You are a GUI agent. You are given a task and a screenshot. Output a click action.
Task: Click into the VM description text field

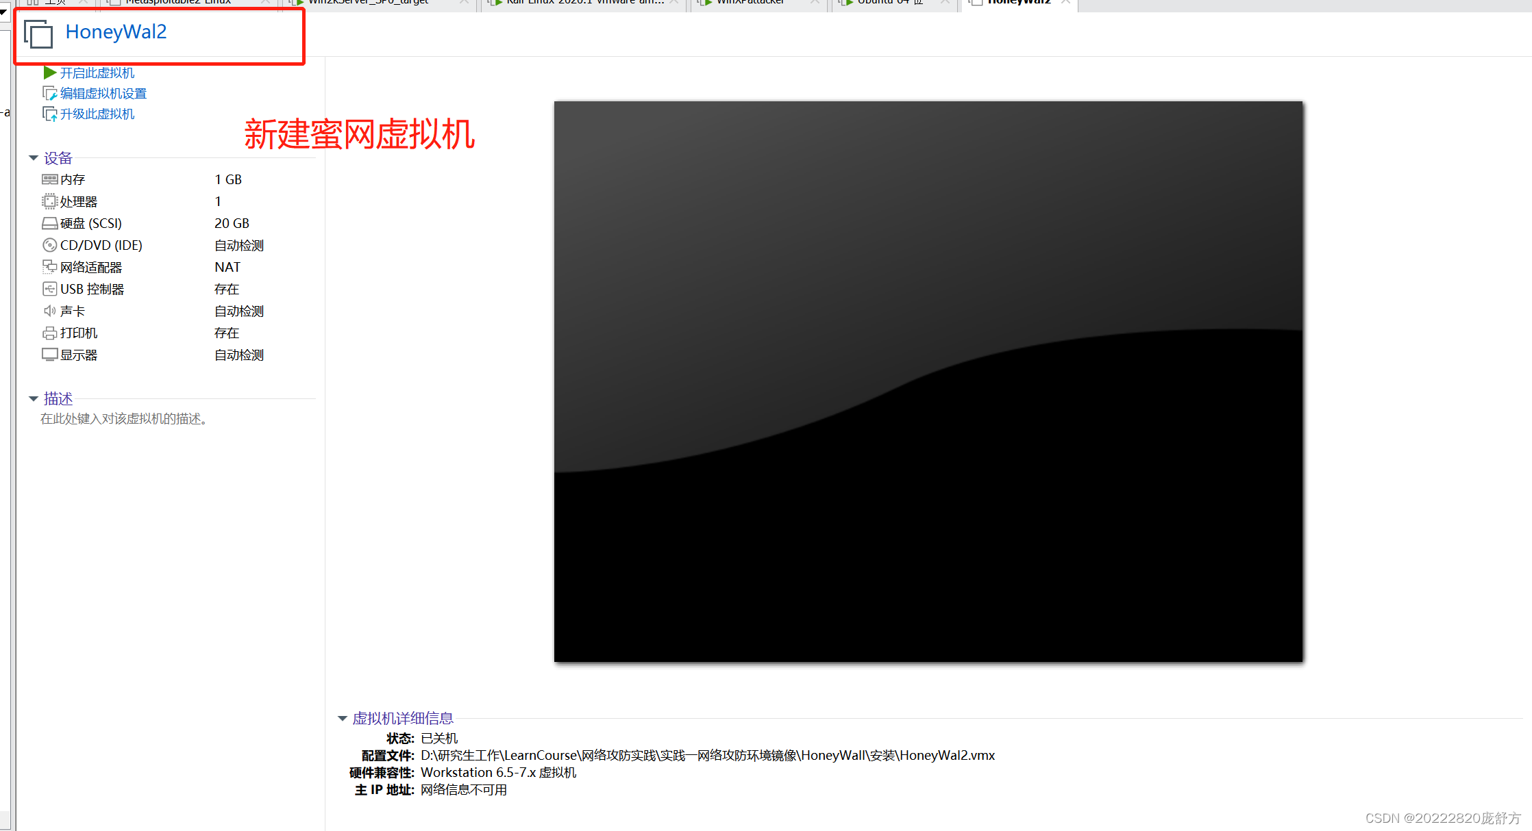124,419
